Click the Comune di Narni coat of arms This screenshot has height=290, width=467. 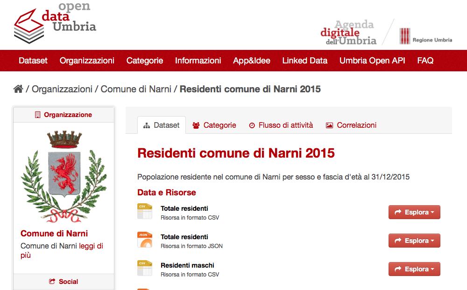(x=64, y=176)
